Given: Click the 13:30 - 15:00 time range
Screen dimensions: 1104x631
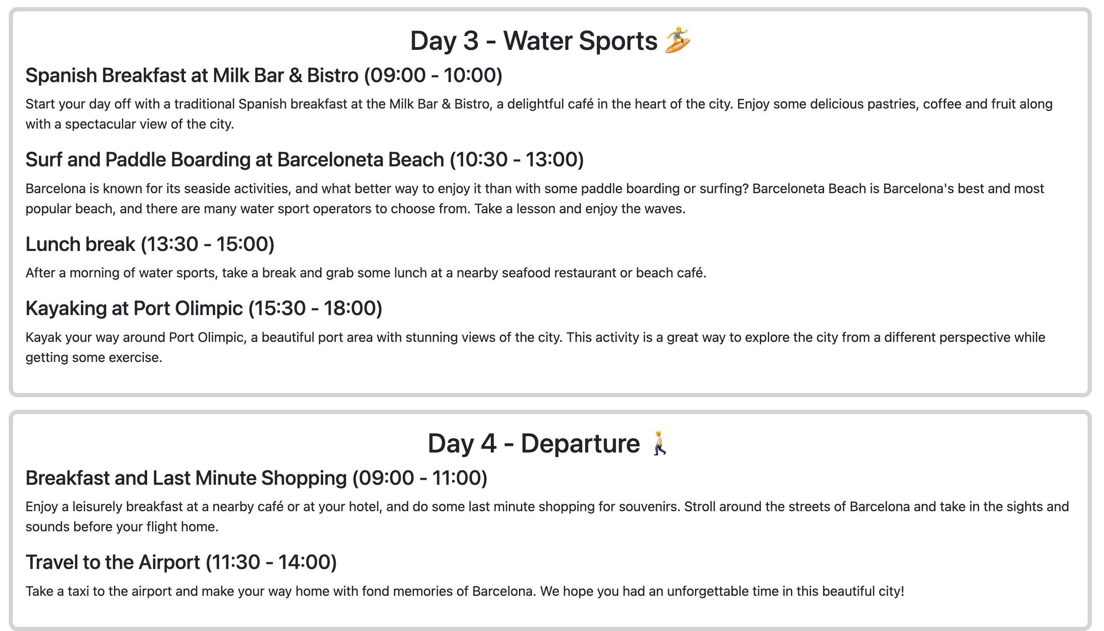Looking at the screenshot, I should (207, 244).
